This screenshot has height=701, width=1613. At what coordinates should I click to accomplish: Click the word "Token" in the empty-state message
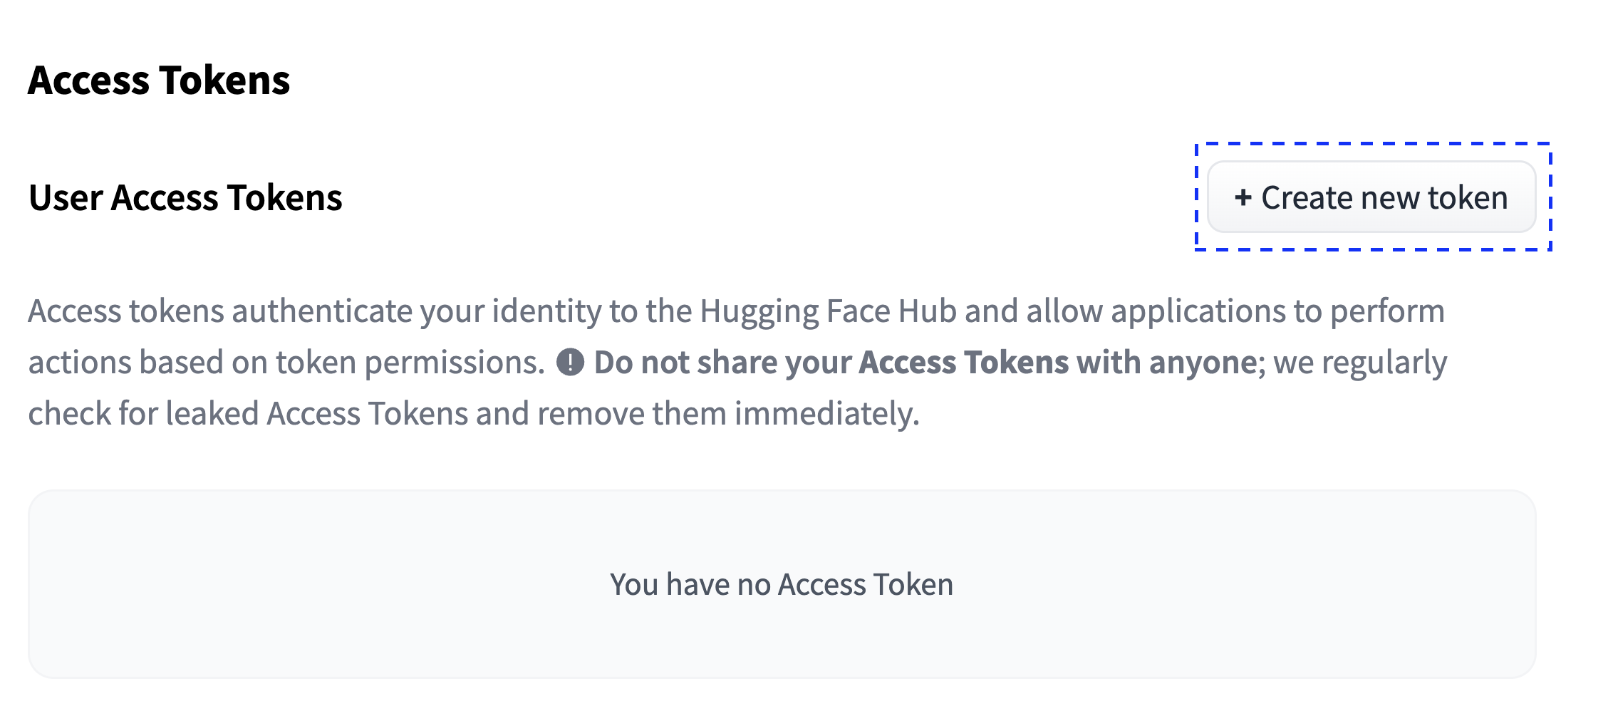[x=913, y=584]
